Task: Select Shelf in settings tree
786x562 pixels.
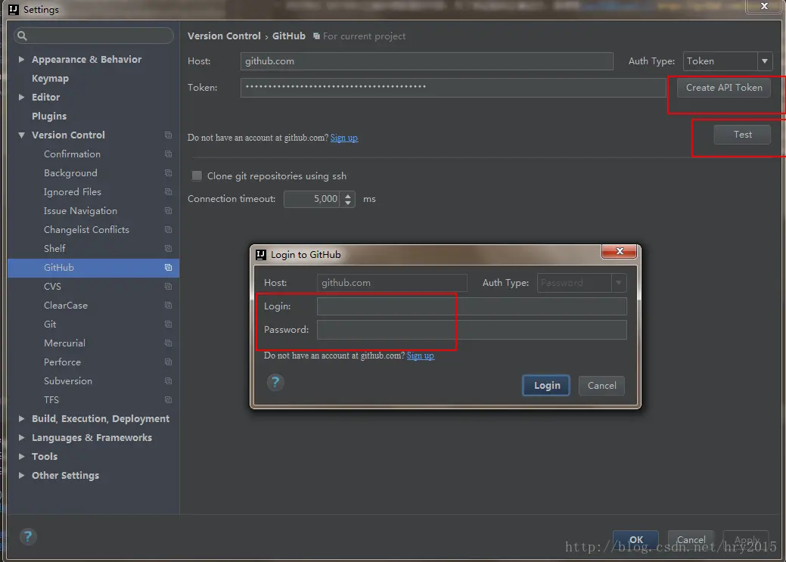Action: tap(54, 249)
